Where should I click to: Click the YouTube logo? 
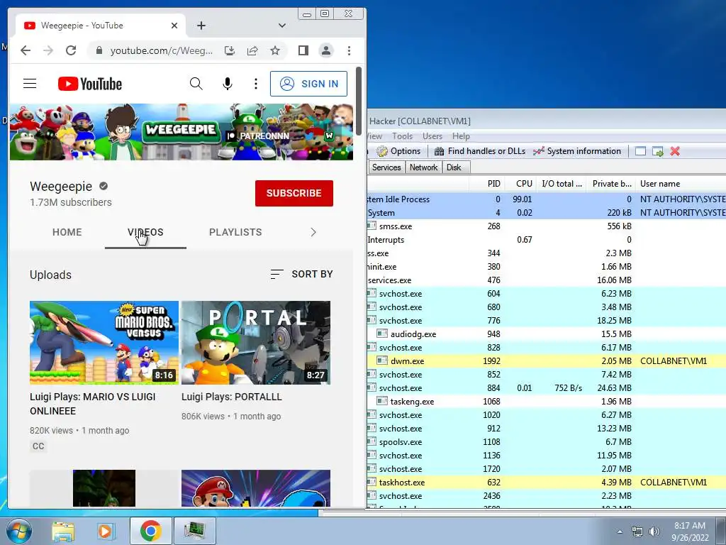(90, 84)
